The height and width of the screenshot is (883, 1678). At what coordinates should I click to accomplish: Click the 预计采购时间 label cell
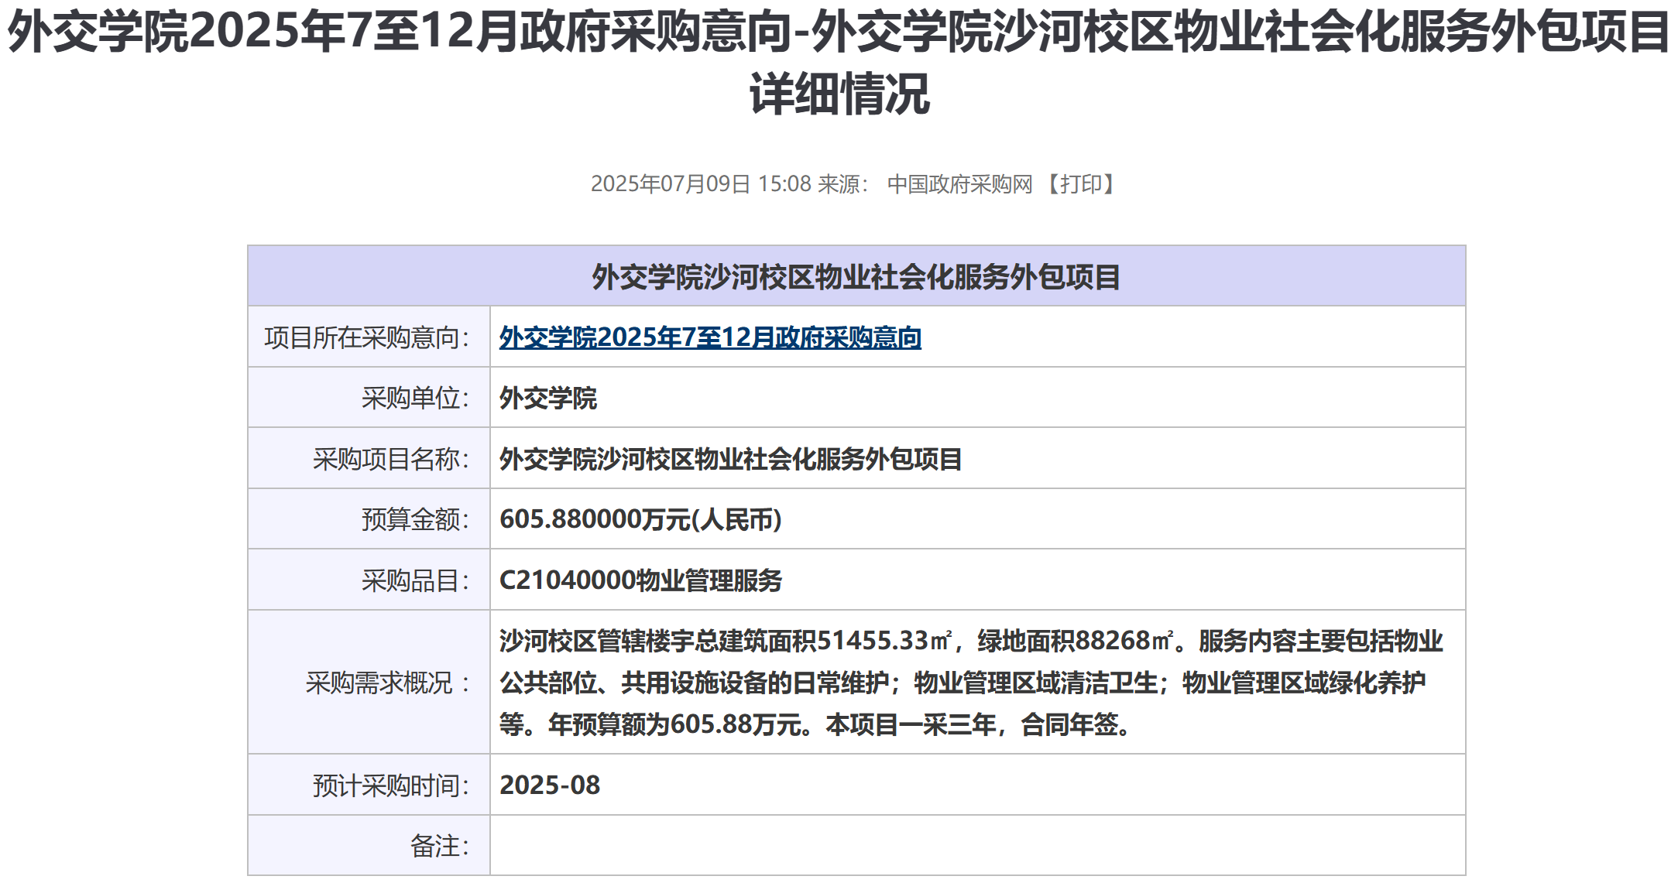[x=392, y=785]
